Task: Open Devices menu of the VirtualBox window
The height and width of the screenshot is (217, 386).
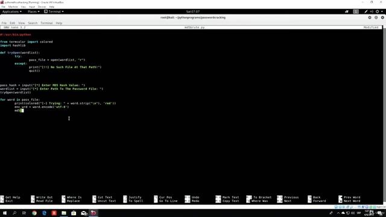Action: (42, 7)
